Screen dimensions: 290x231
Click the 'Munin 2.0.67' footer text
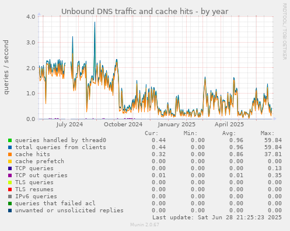click(x=145, y=225)
